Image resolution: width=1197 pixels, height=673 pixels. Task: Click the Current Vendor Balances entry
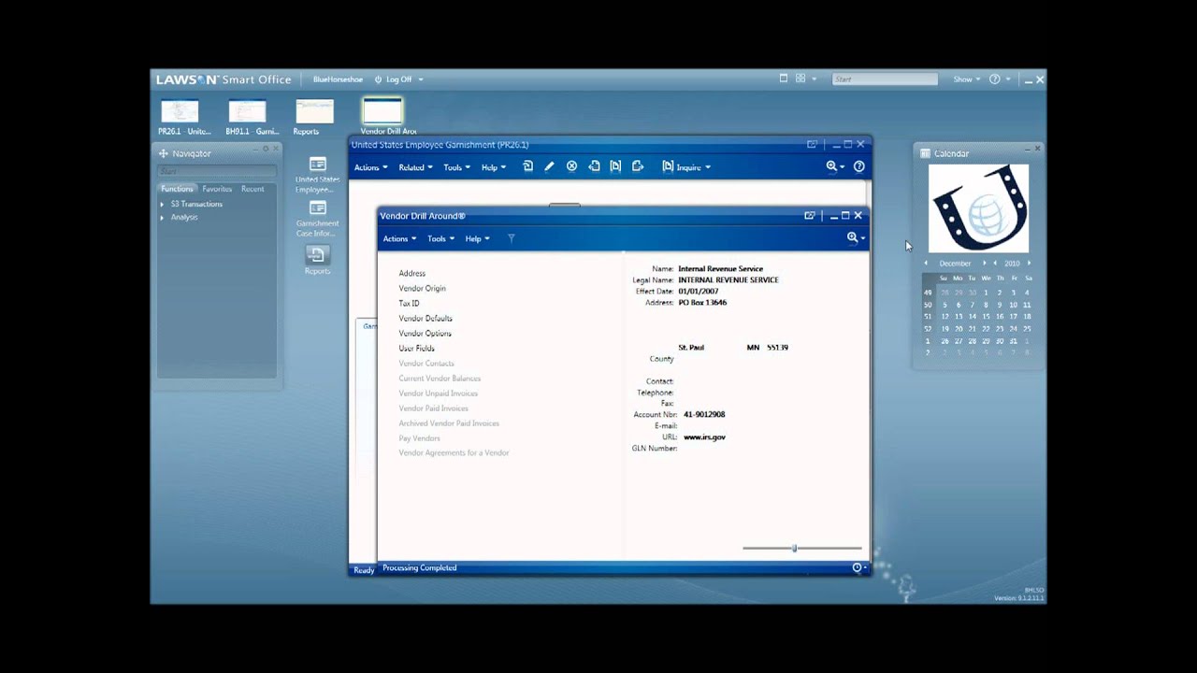pos(440,378)
